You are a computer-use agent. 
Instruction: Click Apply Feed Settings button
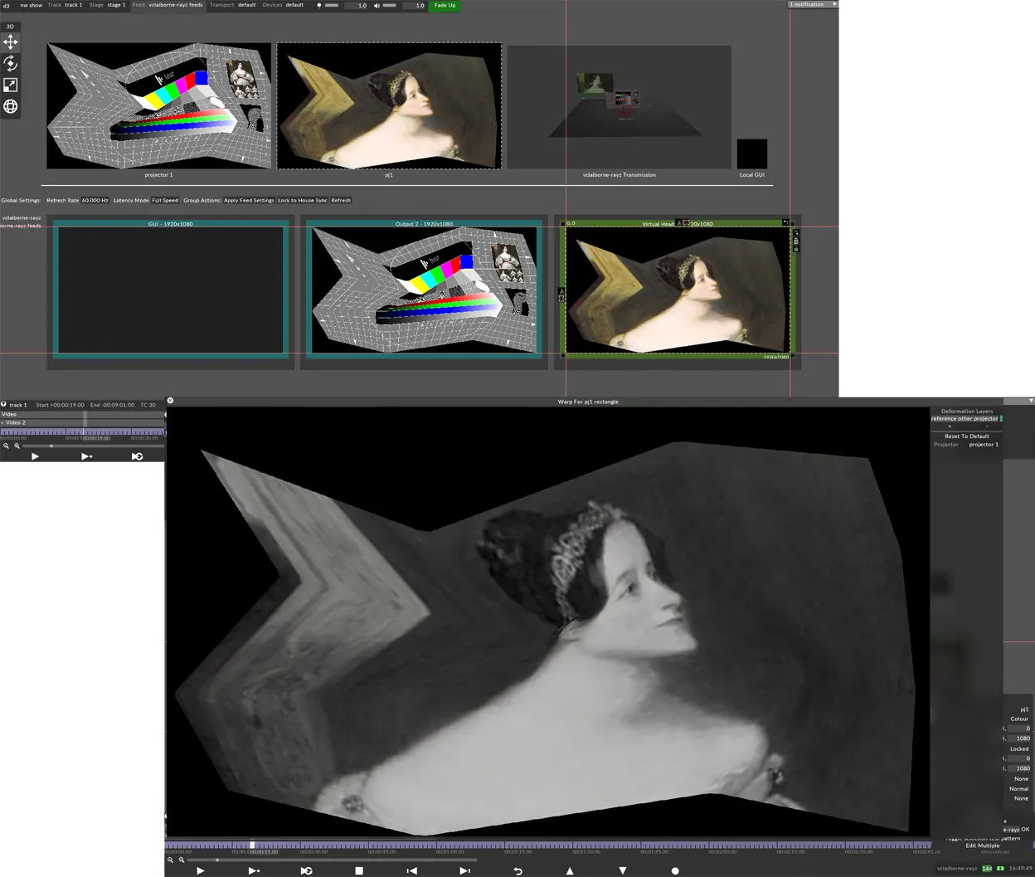pyautogui.click(x=249, y=201)
